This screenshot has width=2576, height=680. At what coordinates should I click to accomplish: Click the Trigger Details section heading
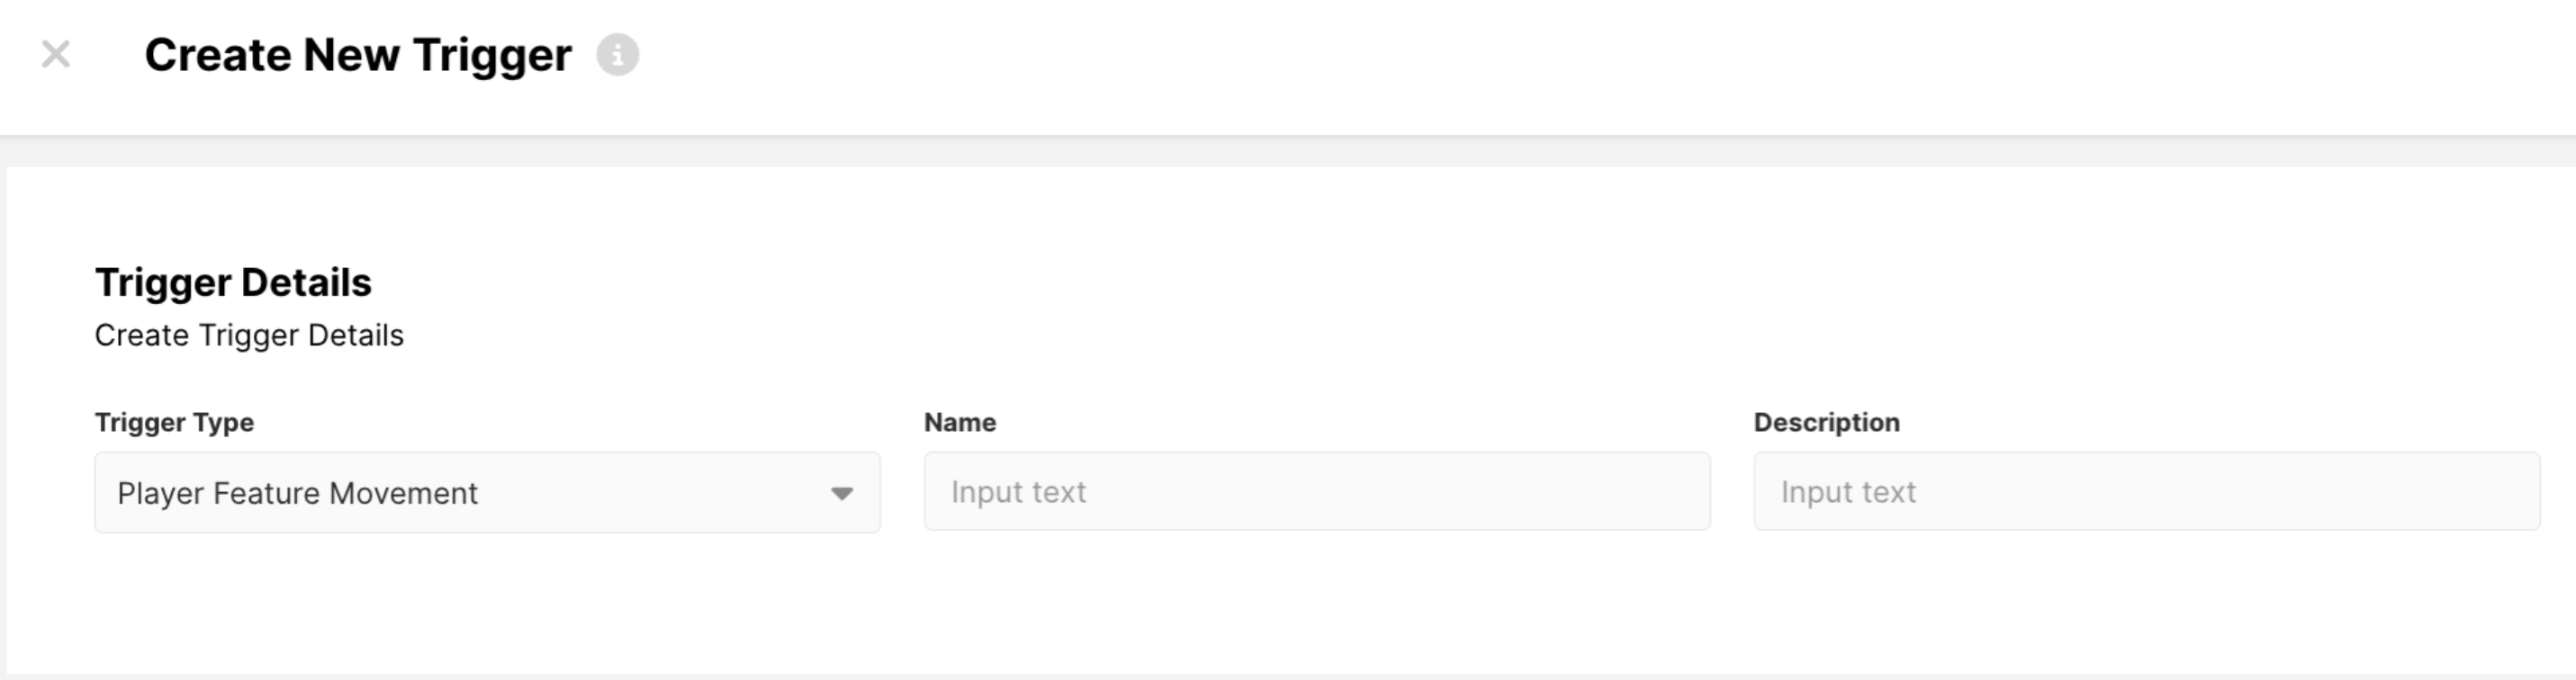click(233, 282)
